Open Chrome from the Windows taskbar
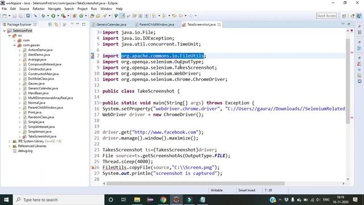 (x=163, y=200)
